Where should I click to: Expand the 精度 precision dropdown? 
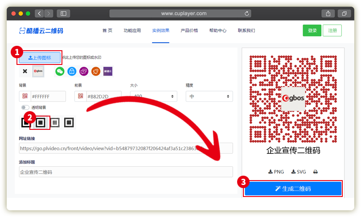209,96
